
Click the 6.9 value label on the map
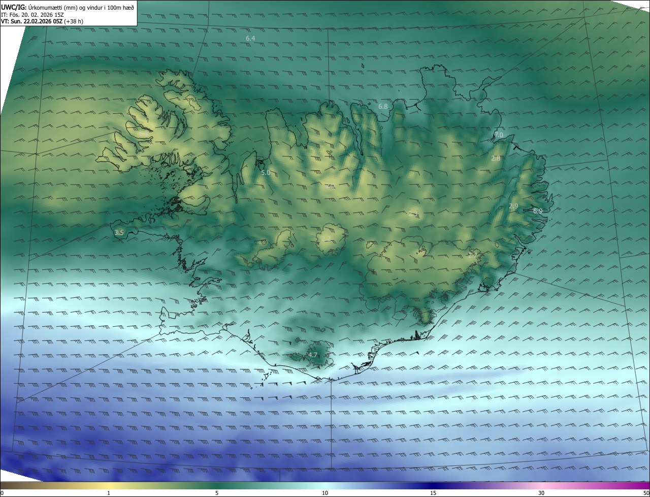click(538, 211)
